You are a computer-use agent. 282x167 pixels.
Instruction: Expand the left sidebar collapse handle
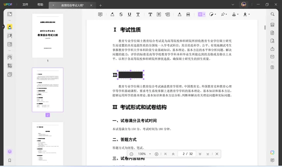(3, 27)
